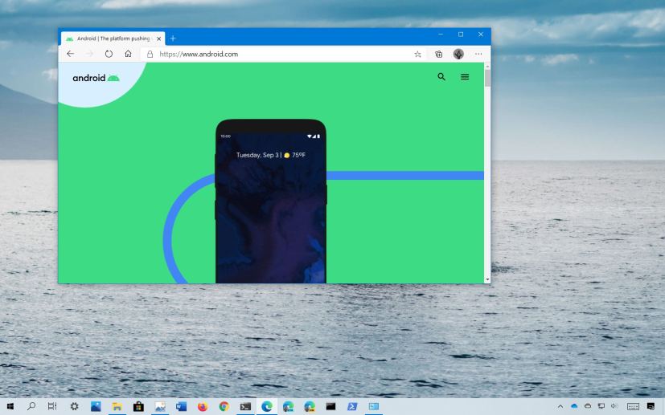Open Microsoft Store from the taskbar
Viewport: 665px width, 415px height.
pyautogui.click(x=138, y=406)
